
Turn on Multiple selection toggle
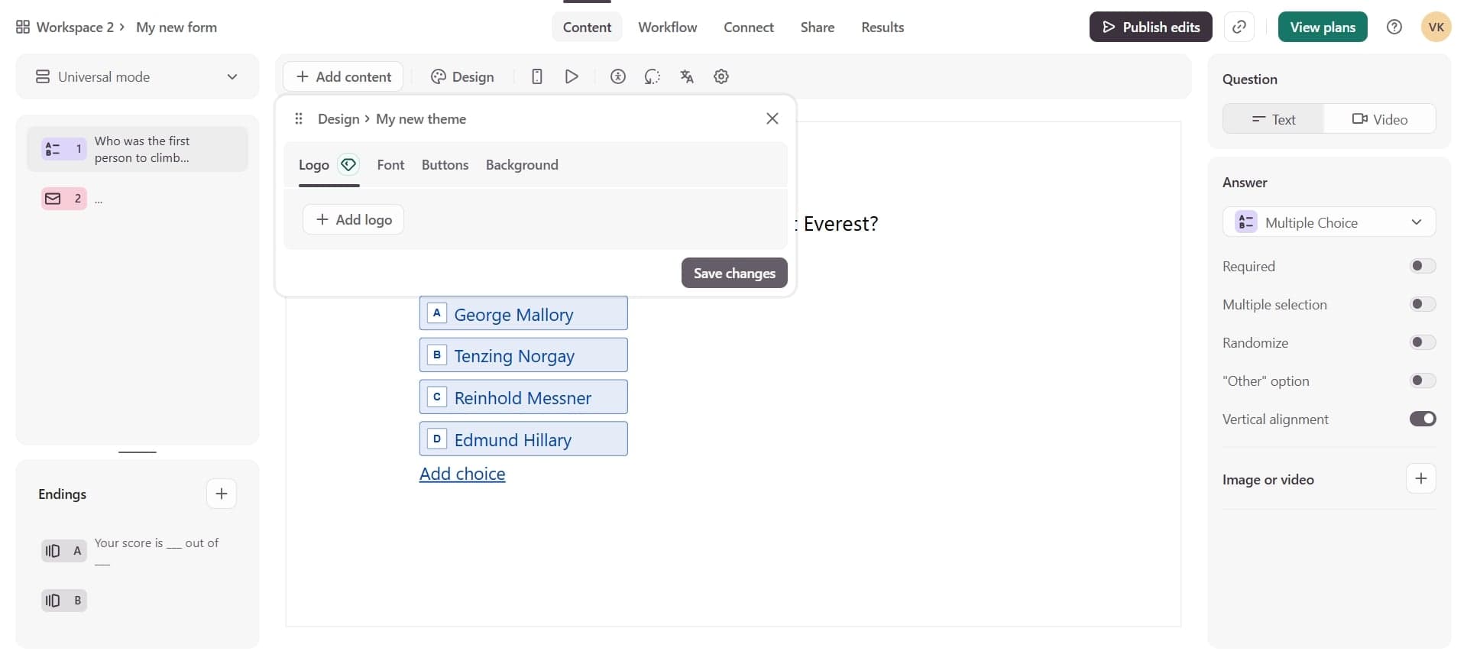coord(1422,304)
